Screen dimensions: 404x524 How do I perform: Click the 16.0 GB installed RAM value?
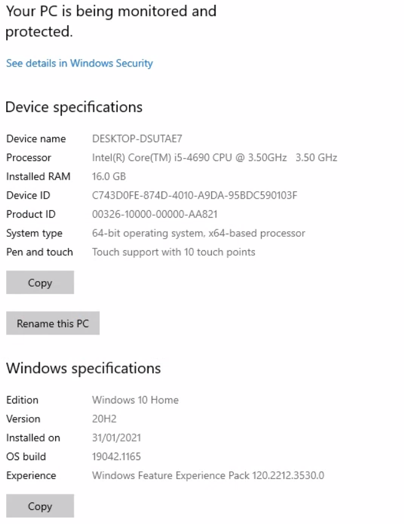coord(109,177)
